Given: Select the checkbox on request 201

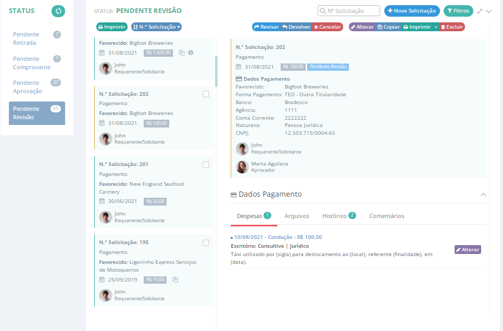Looking at the screenshot, I should tap(206, 164).
